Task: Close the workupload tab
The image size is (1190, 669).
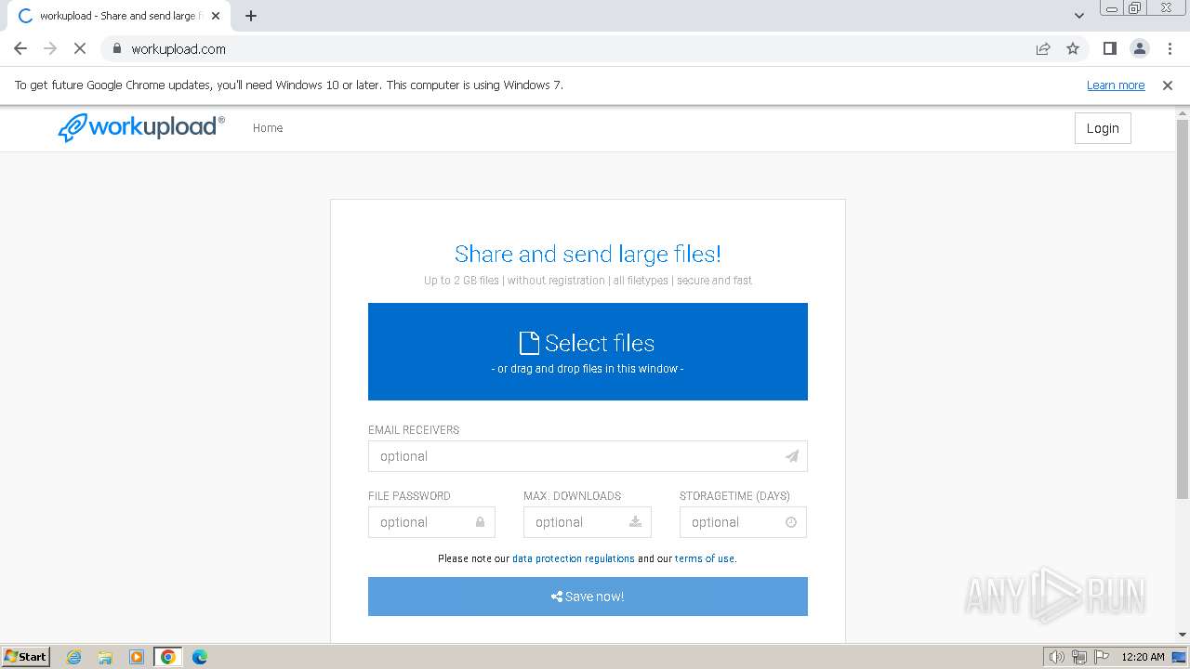Action: 216,16
